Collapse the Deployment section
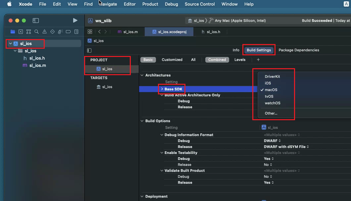This screenshot has width=351, height=201. click(142, 196)
